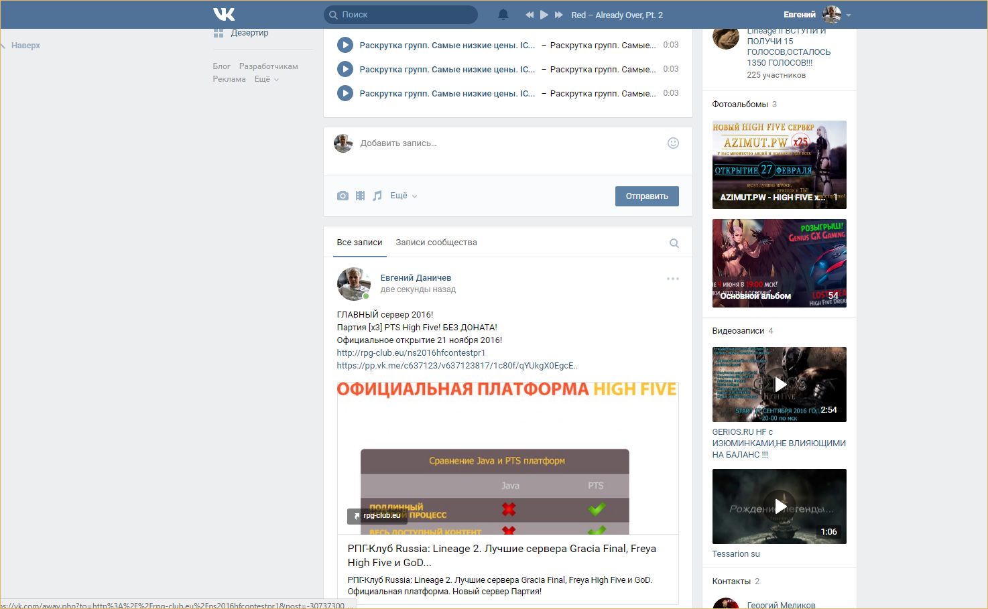
Task: Expand the Ещё attachment dropdown
Action: click(404, 196)
